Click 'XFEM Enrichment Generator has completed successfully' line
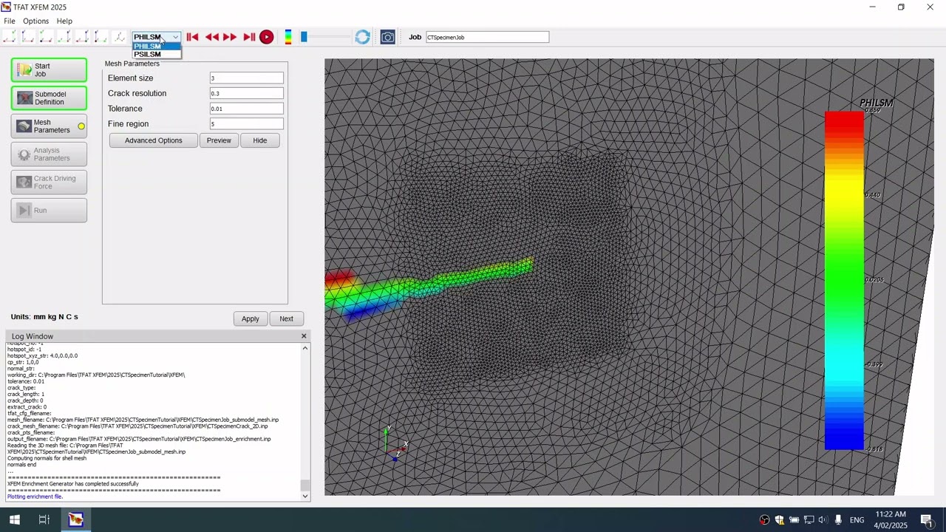The image size is (946, 532). click(x=72, y=484)
